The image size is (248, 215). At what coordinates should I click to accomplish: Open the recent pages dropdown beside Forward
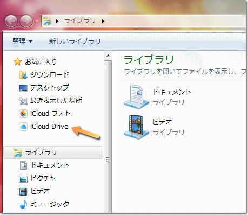tap(37, 22)
